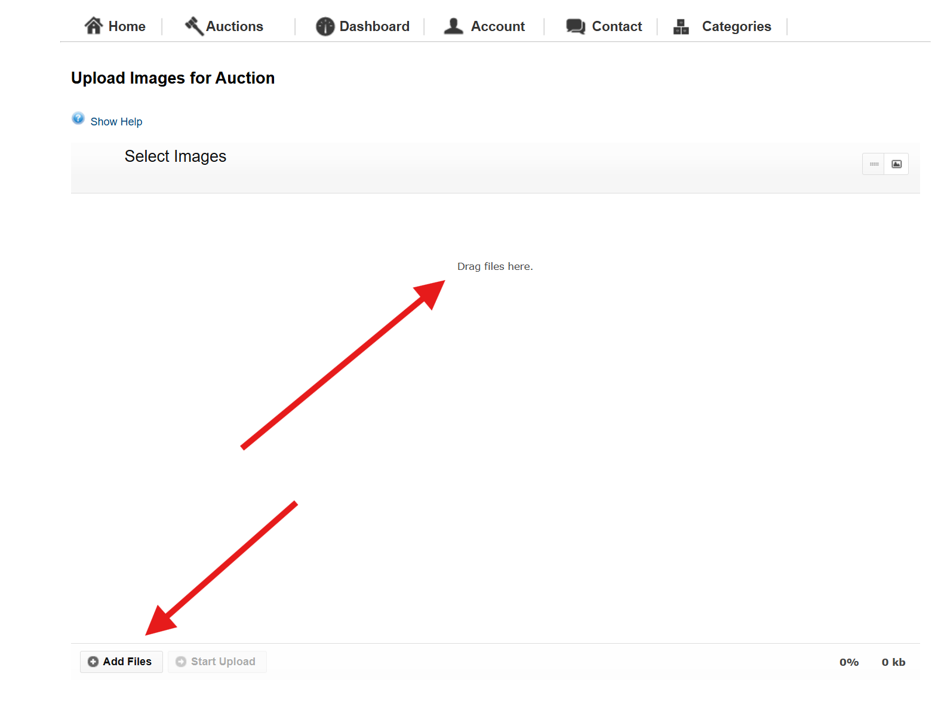This screenshot has width=938, height=707.
Task: Switch to thumbnail view in the uploader
Action: 897,164
